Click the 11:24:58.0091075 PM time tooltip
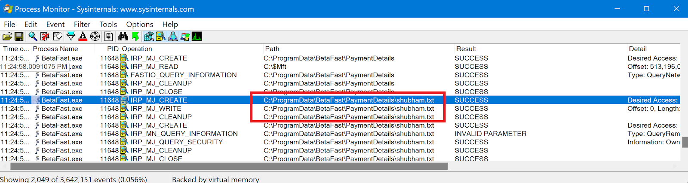This screenshot has height=183, width=688. click(x=35, y=67)
